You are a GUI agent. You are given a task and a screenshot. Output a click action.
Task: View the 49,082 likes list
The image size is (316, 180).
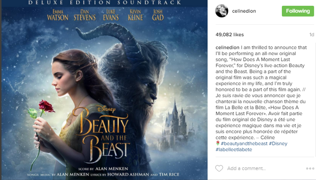coord(230,35)
